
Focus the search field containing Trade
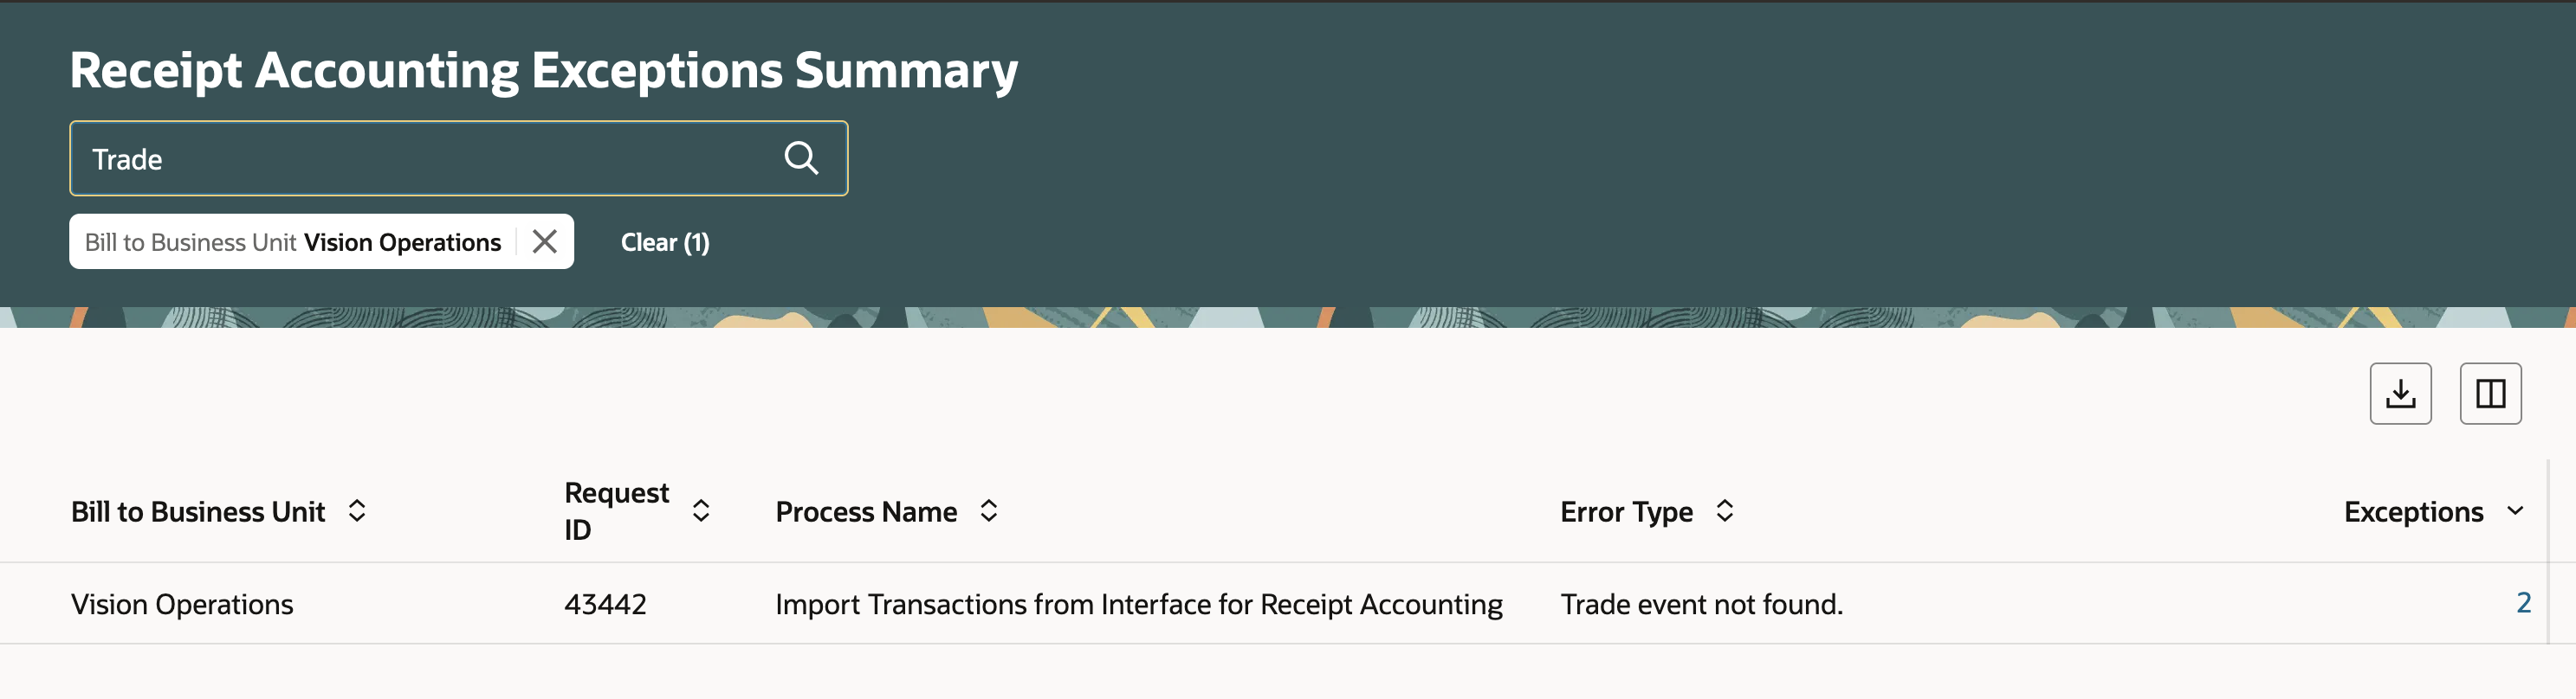point(458,159)
